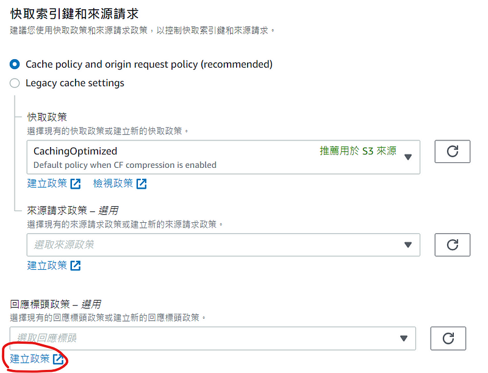
Task: Click external-link icon under 選取回應標頭 dropdown
Action: 58,359
